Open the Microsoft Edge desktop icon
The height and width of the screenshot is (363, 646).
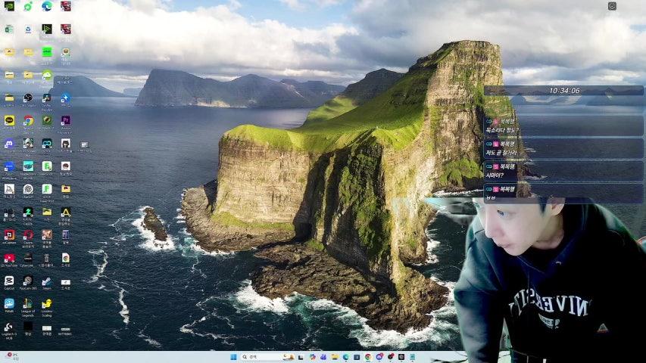(47, 6)
